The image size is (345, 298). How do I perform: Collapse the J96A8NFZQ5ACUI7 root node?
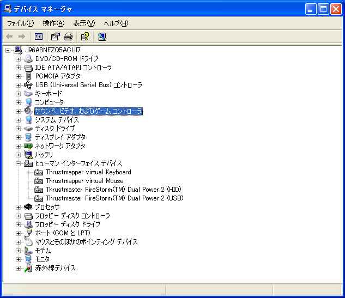pos(8,50)
